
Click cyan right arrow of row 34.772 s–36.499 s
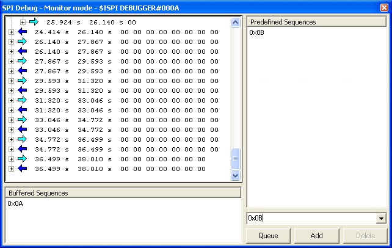[x=23, y=139]
